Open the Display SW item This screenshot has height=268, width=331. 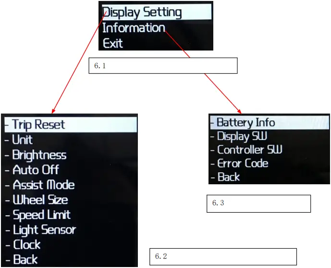coord(242,136)
